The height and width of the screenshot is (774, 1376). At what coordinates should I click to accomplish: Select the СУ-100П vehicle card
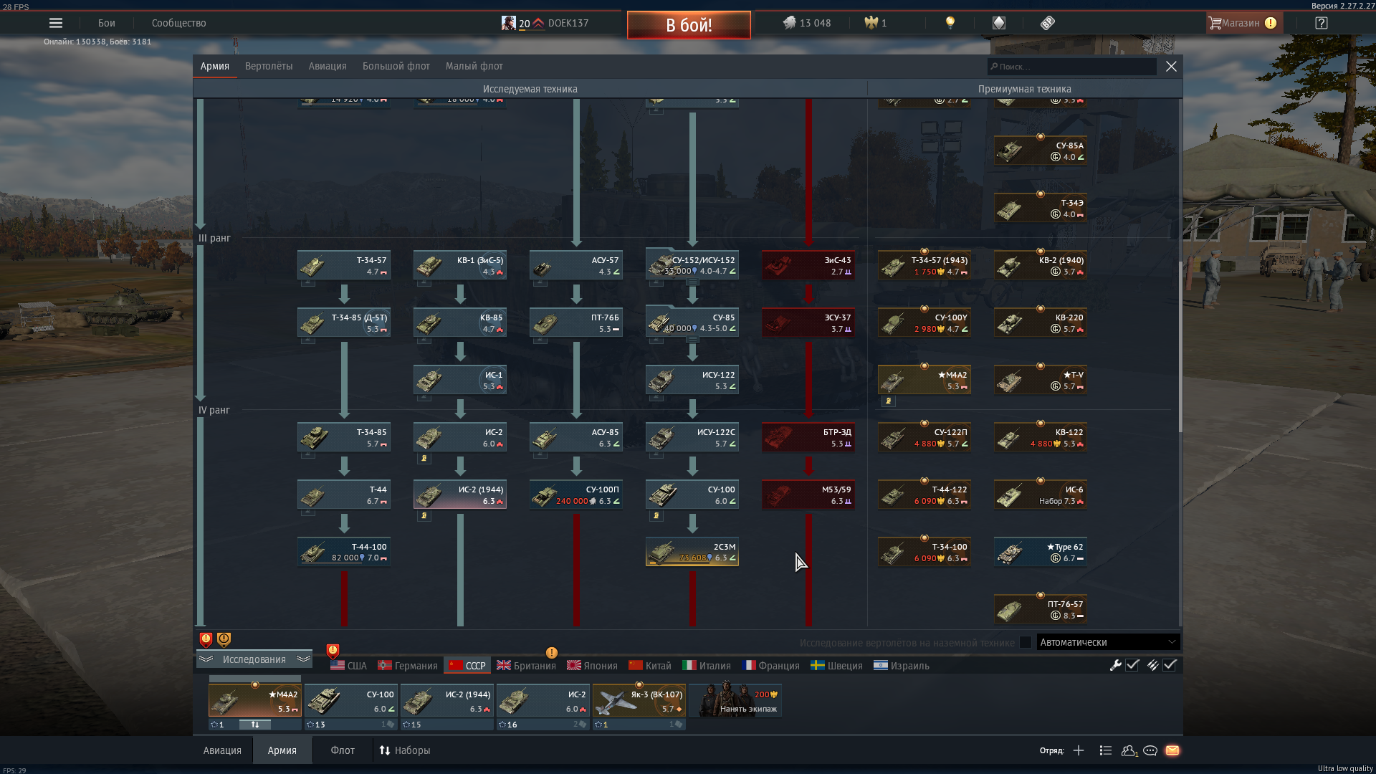576,494
